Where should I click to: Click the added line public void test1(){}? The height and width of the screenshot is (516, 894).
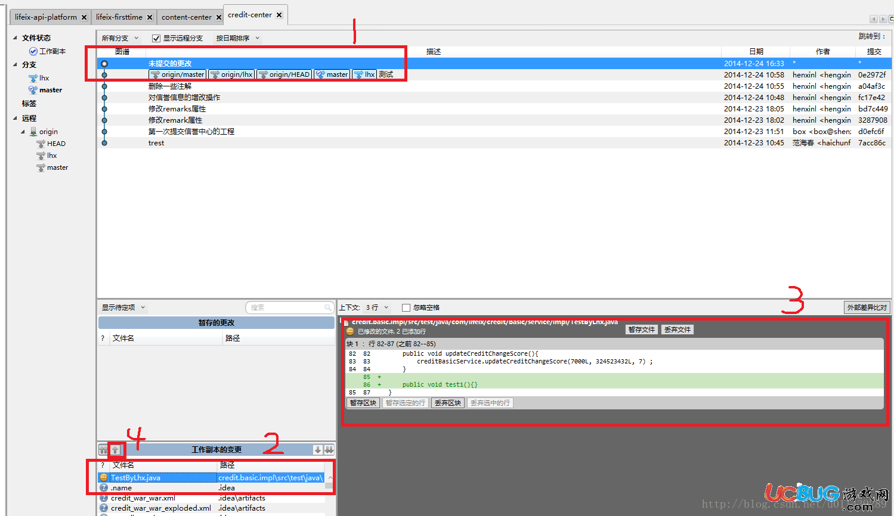tap(440, 384)
